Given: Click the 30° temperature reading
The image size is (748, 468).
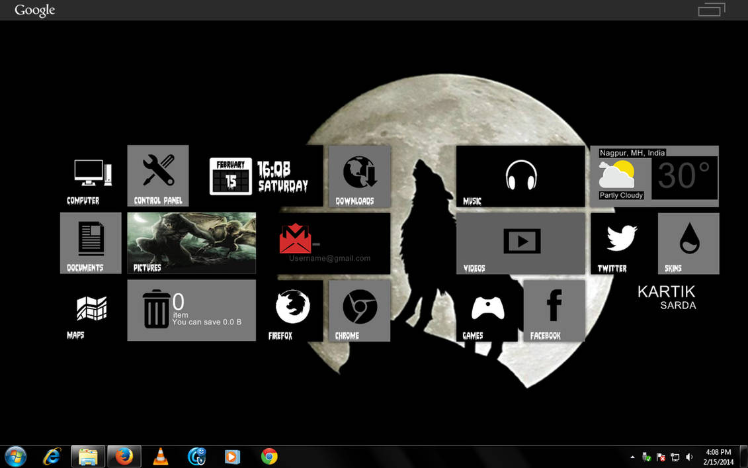Looking at the screenshot, I should pyautogui.click(x=684, y=175).
